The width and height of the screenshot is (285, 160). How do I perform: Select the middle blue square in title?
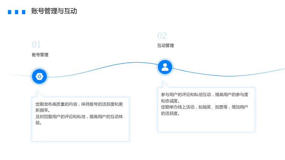click(16, 12)
